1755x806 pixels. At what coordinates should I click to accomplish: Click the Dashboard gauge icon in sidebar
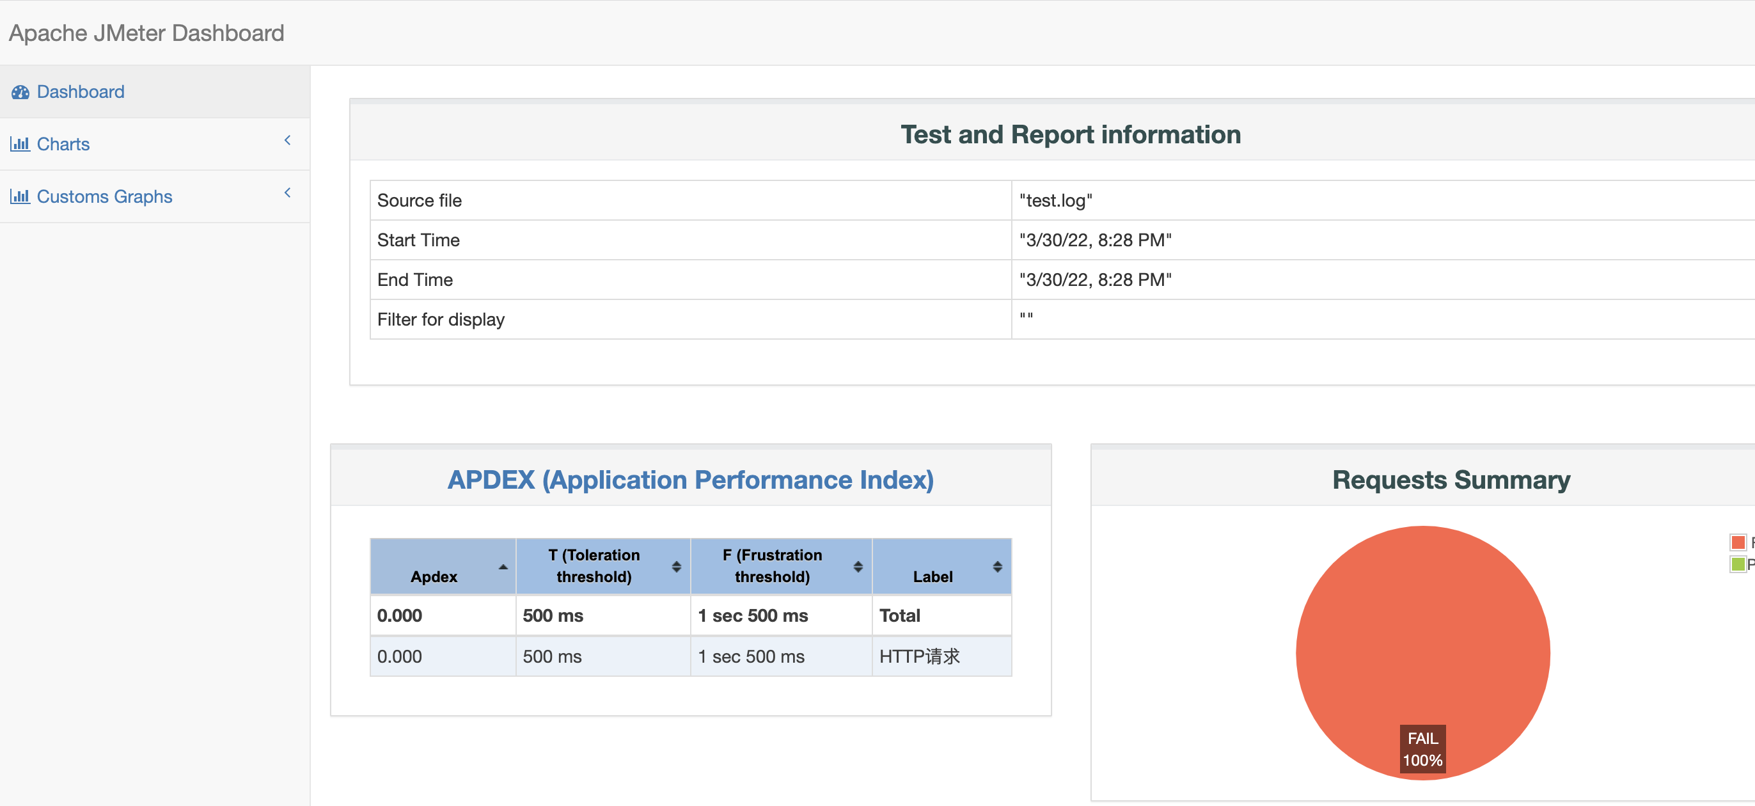(x=20, y=92)
